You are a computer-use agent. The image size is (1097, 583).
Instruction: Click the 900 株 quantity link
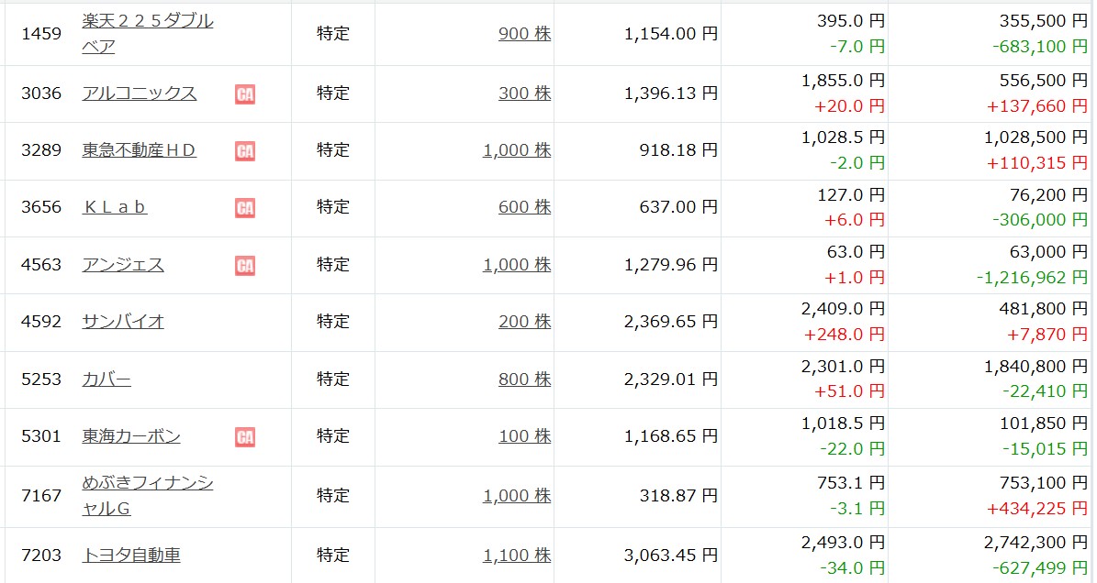pos(525,34)
